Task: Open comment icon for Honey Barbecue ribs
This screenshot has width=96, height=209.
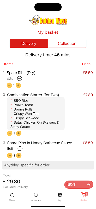Action: tap(20, 149)
